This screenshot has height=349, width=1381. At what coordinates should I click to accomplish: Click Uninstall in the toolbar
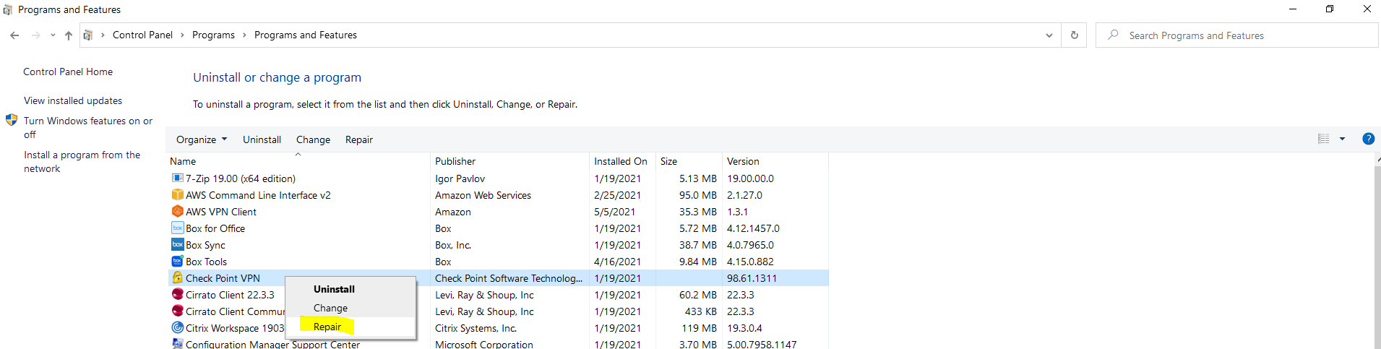pyautogui.click(x=262, y=139)
